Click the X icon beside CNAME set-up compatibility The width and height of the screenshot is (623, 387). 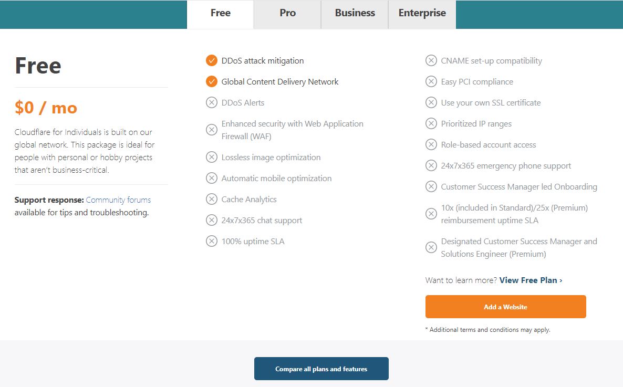coord(431,61)
